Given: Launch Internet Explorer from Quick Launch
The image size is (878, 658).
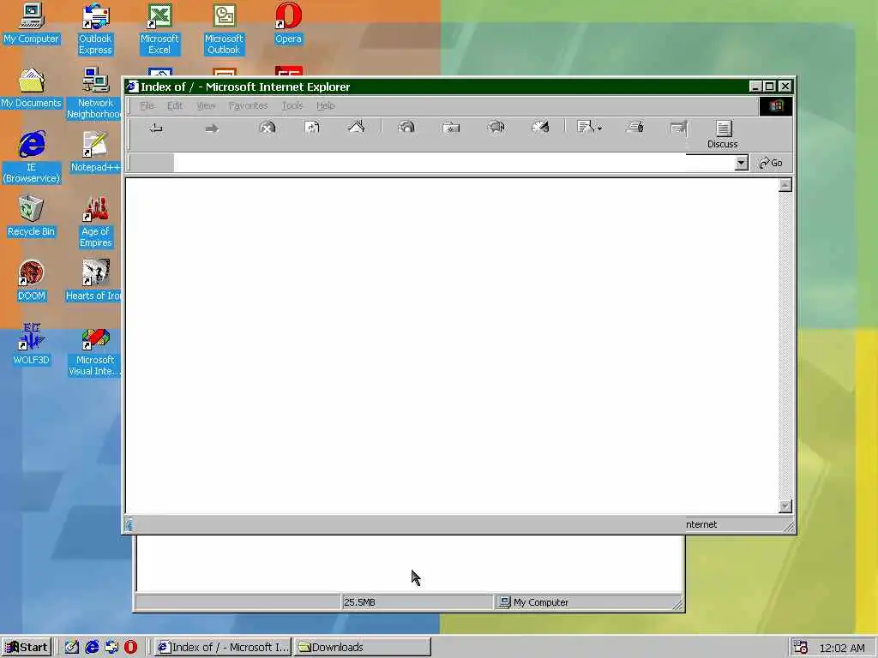Looking at the screenshot, I should [x=92, y=648].
